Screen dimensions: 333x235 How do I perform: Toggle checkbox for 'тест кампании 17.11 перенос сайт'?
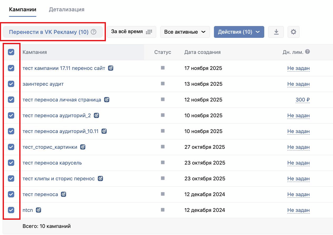pyautogui.click(x=11, y=68)
